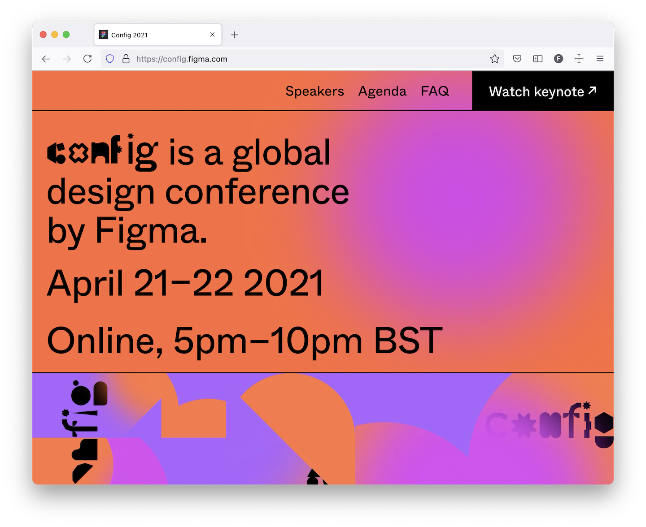Open a new tab with the plus button
The width and height of the screenshot is (646, 527).
[x=235, y=35]
